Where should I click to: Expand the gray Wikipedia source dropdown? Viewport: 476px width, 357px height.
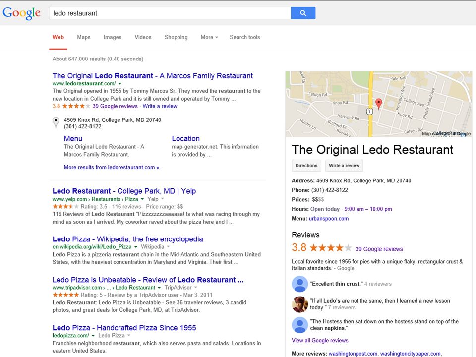[168, 247]
